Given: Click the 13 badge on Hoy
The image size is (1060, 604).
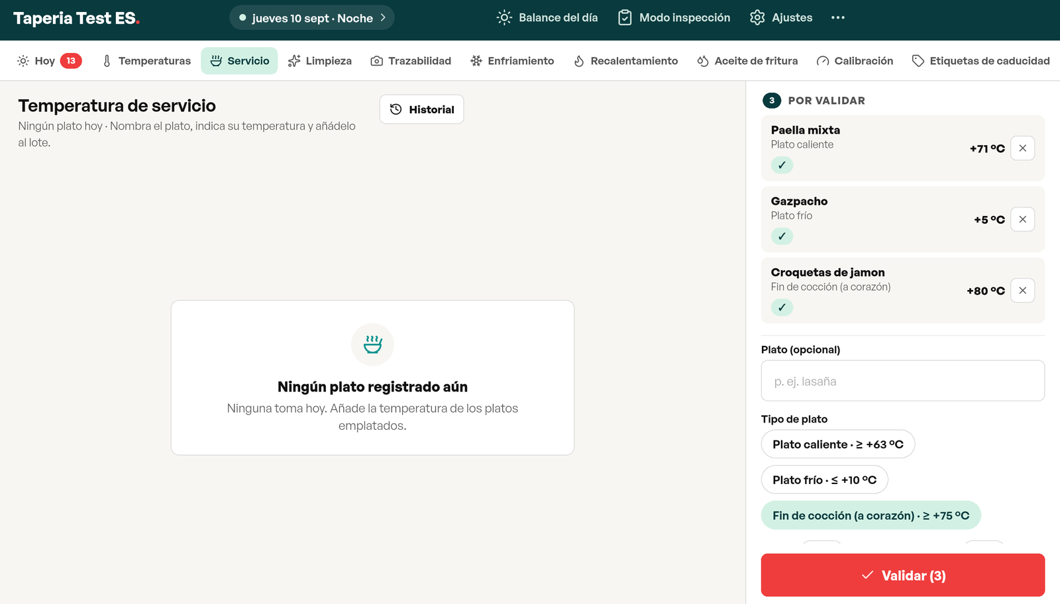Looking at the screenshot, I should (x=71, y=61).
